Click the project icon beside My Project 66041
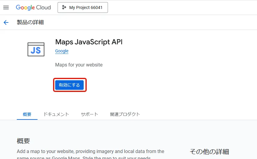Screen dimensions: 257x159 point(64,7)
